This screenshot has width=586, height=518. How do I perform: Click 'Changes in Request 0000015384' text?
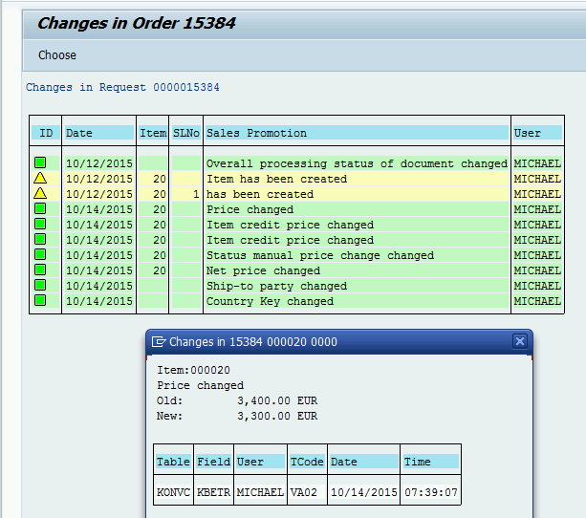tap(122, 88)
